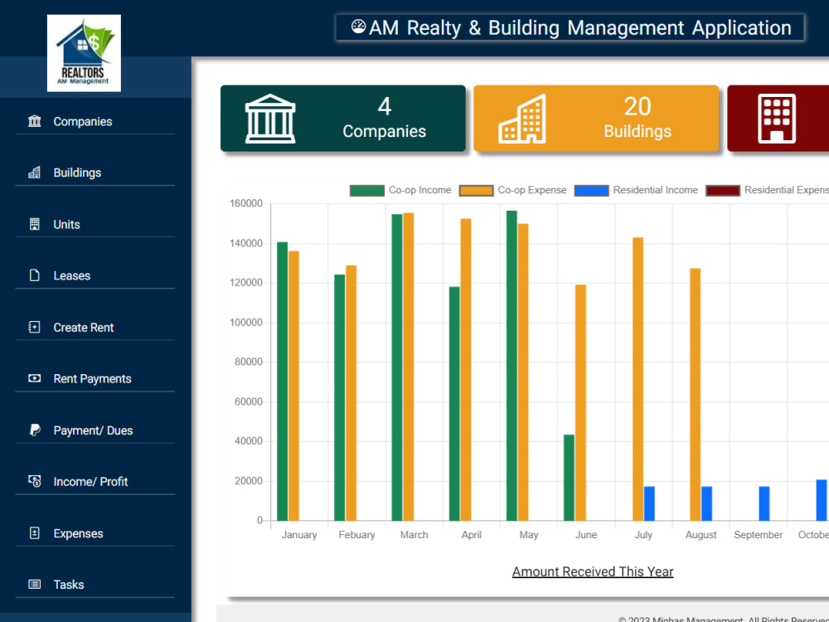This screenshot has height=622, width=829.
Task: Click the apartment icon on dark red card
Action: click(777, 119)
